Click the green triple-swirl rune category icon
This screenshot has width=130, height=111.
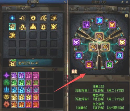[x=7, y=83]
